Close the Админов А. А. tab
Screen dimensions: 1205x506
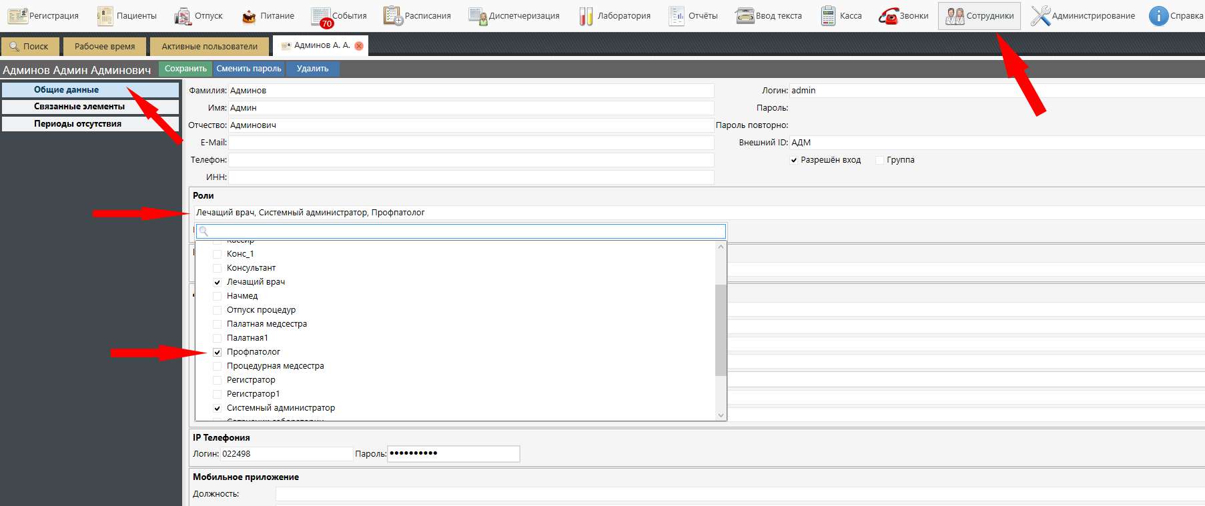pos(359,46)
